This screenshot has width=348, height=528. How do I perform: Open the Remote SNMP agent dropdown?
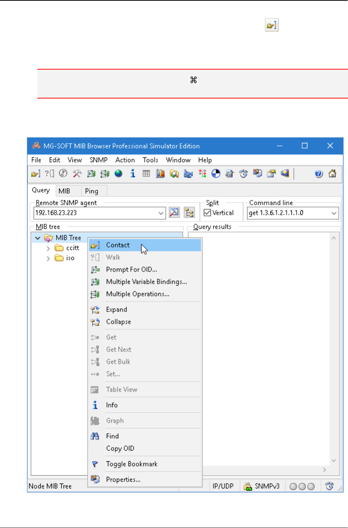pyautogui.click(x=161, y=213)
